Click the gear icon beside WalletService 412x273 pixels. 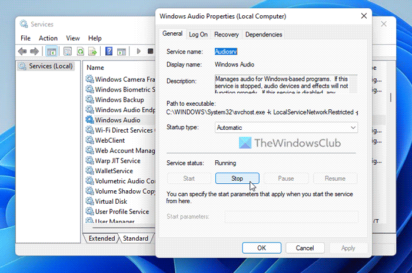[89, 171]
